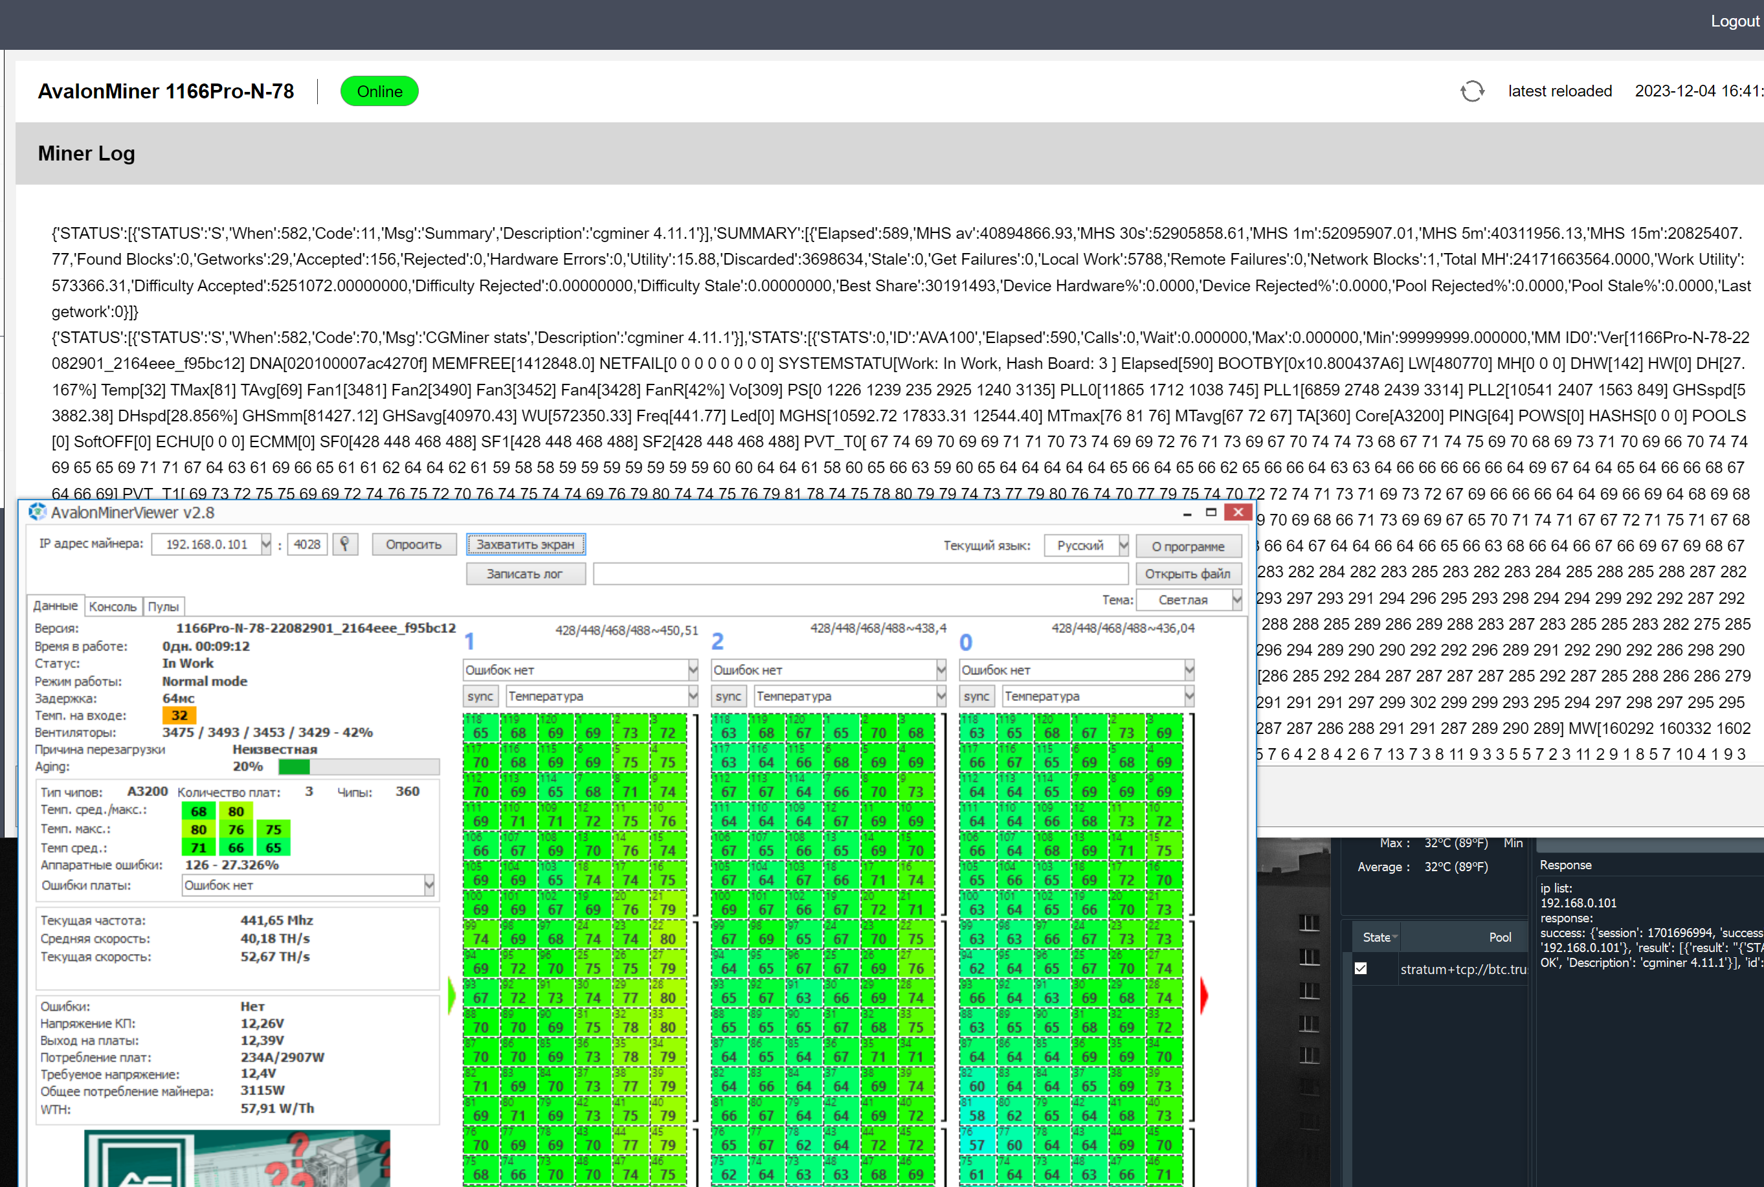Viewport: 1764px width, 1187px height.
Task: Maximize the AvalonMinerViewer window
Action: point(1211,513)
